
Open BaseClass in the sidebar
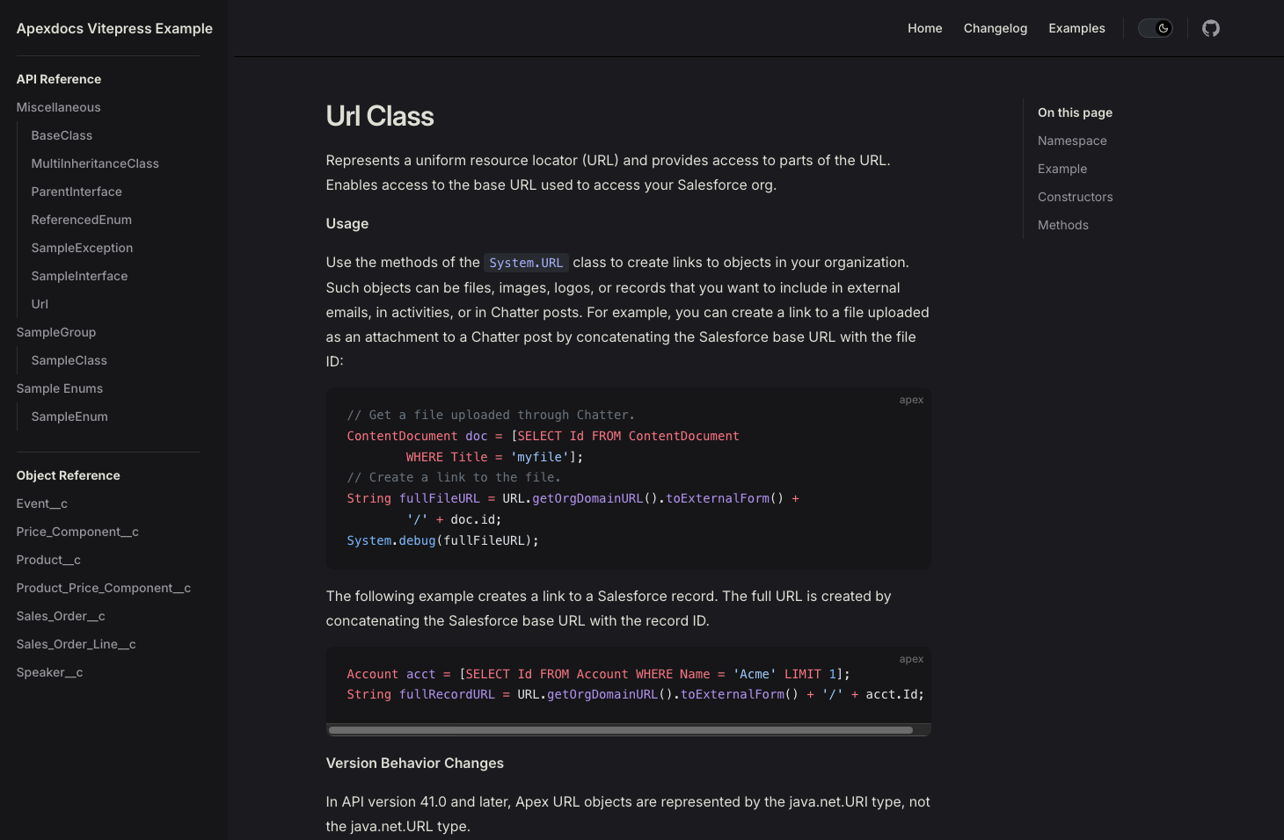click(x=62, y=135)
